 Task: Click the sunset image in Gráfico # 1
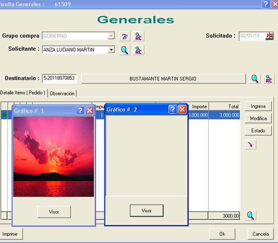[x=54, y=157]
